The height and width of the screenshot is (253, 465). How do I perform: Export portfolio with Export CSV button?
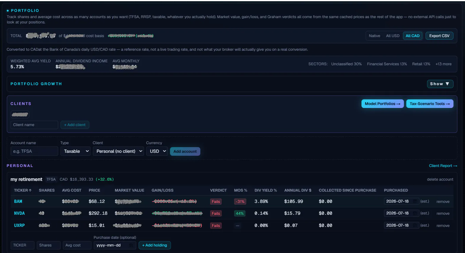point(439,36)
